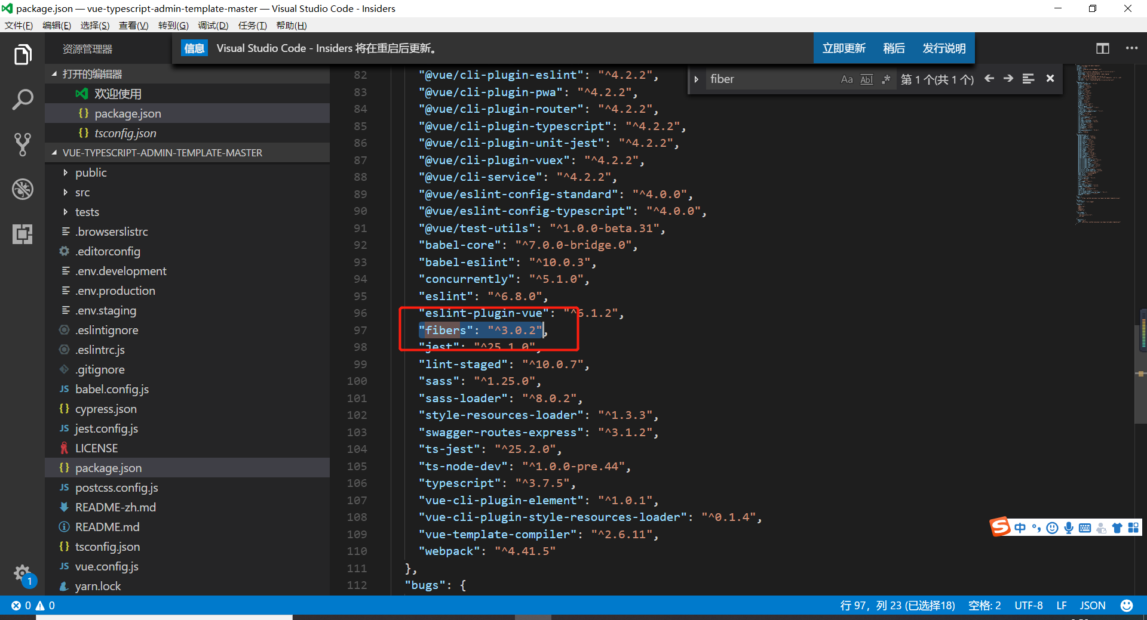Click the UTF-8 encoding status item
Image resolution: width=1147 pixels, height=620 pixels.
click(1029, 605)
